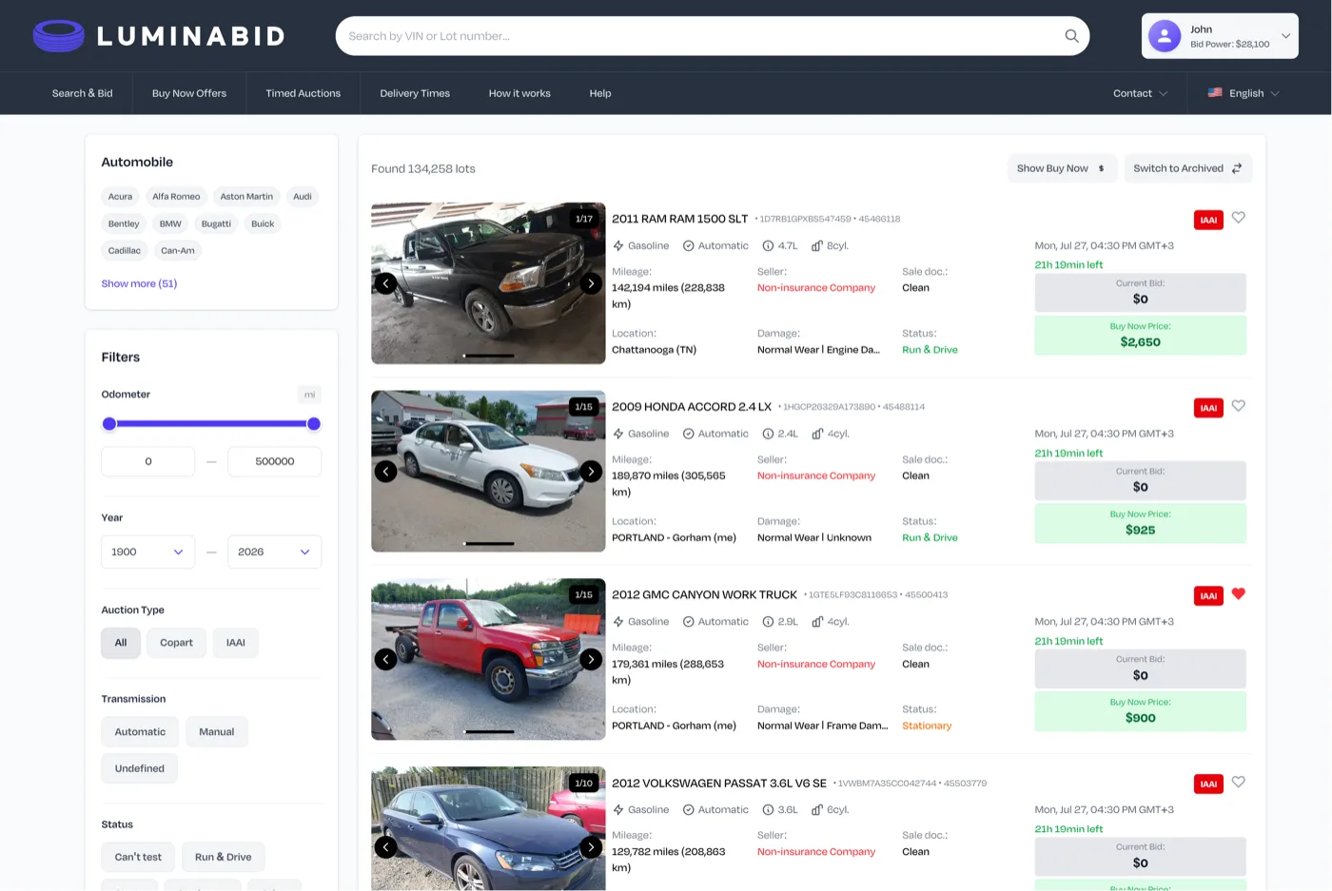Favorite the 2012 Volkswagen Passat lot
This screenshot has width=1332, height=891.
tap(1238, 782)
